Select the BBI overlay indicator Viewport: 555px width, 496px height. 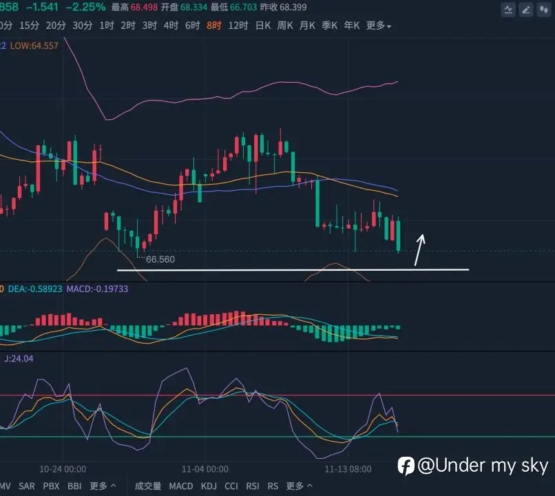(x=74, y=486)
